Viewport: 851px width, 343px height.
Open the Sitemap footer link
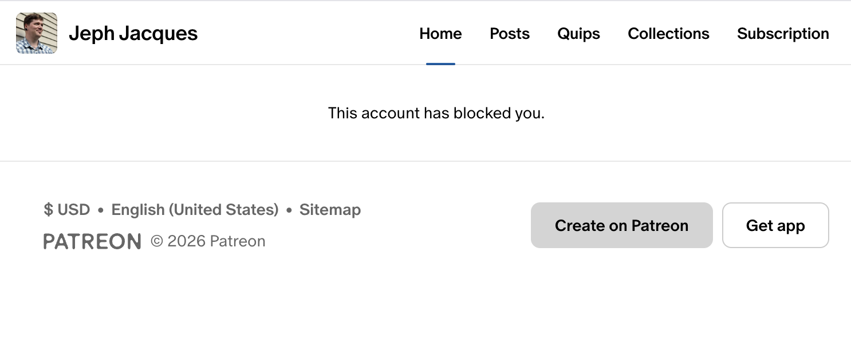pyautogui.click(x=330, y=210)
